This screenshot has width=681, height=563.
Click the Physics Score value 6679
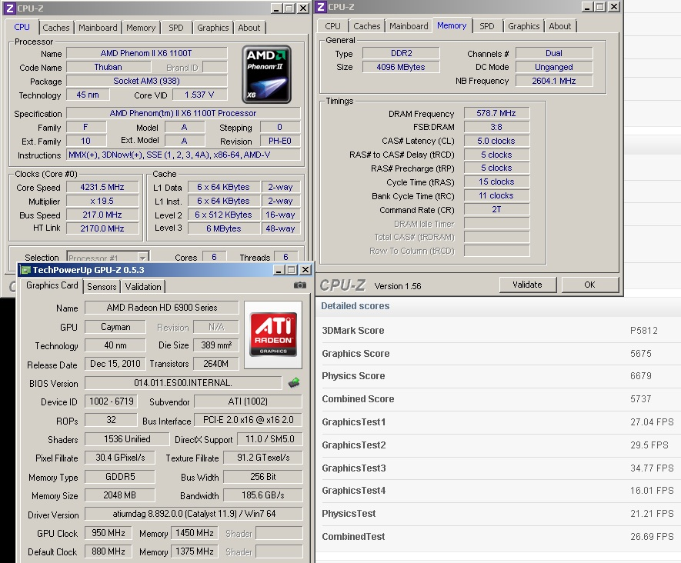coord(641,376)
